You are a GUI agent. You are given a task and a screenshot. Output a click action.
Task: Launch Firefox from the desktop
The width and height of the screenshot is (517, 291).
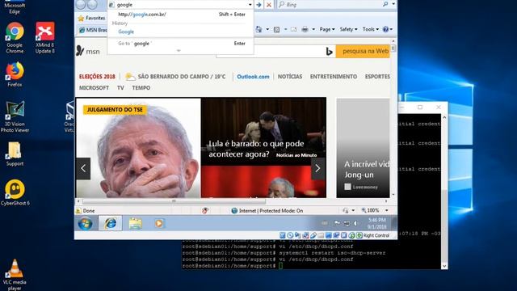click(15, 74)
